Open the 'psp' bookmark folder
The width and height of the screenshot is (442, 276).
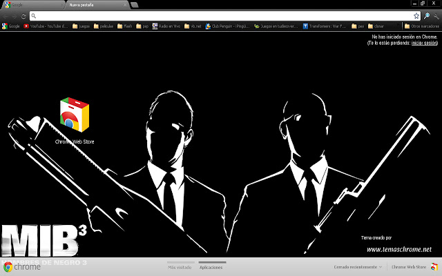tap(142, 26)
